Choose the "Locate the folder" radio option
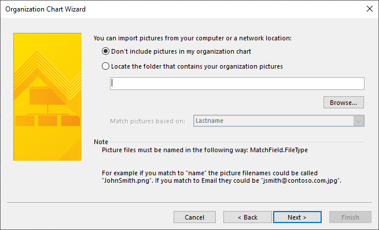This screenshot has width=379, height=230. point(106,66)
